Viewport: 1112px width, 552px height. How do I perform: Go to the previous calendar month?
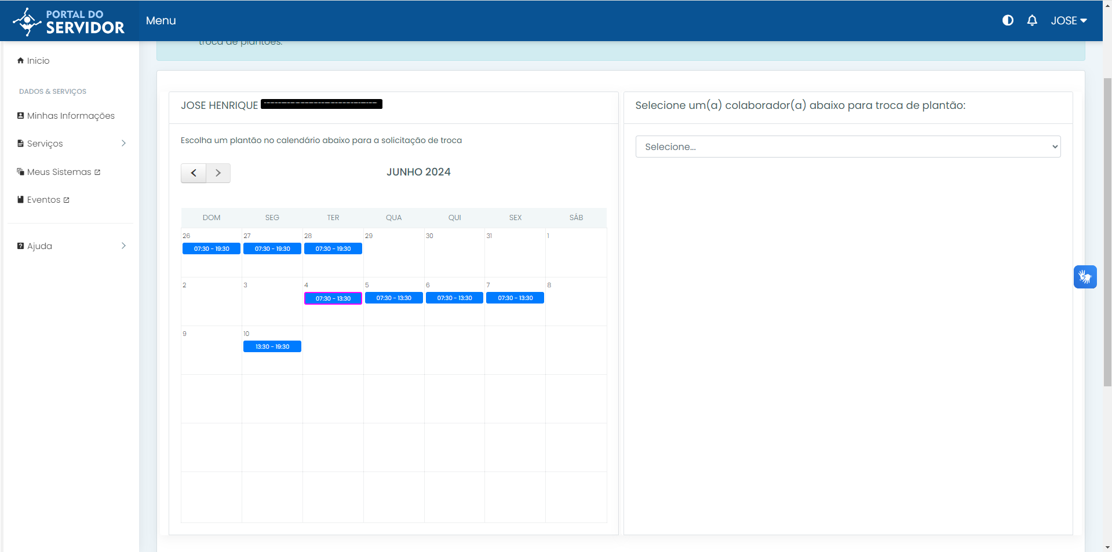pos(194,173)
